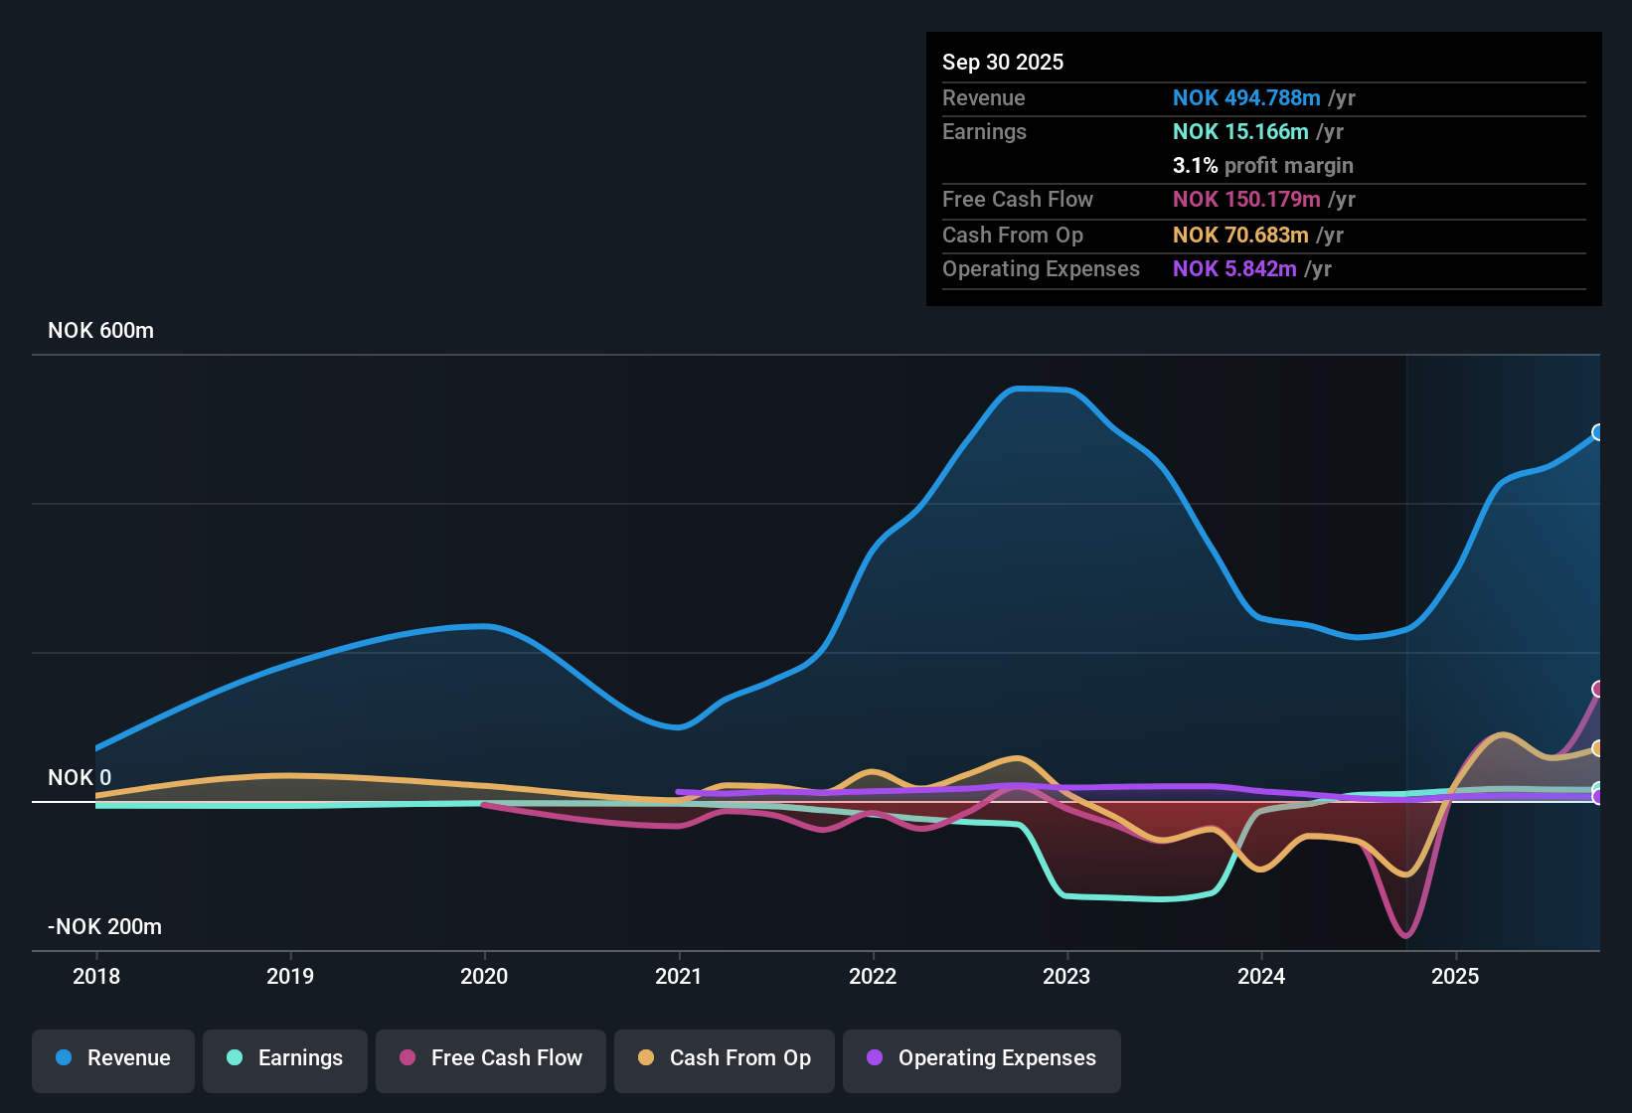Image resolution: width=1632 pixels, height=1113 pixels.
Task: Select the Free Cash Flow endpoint marker
Action: tap(1599, 688)
